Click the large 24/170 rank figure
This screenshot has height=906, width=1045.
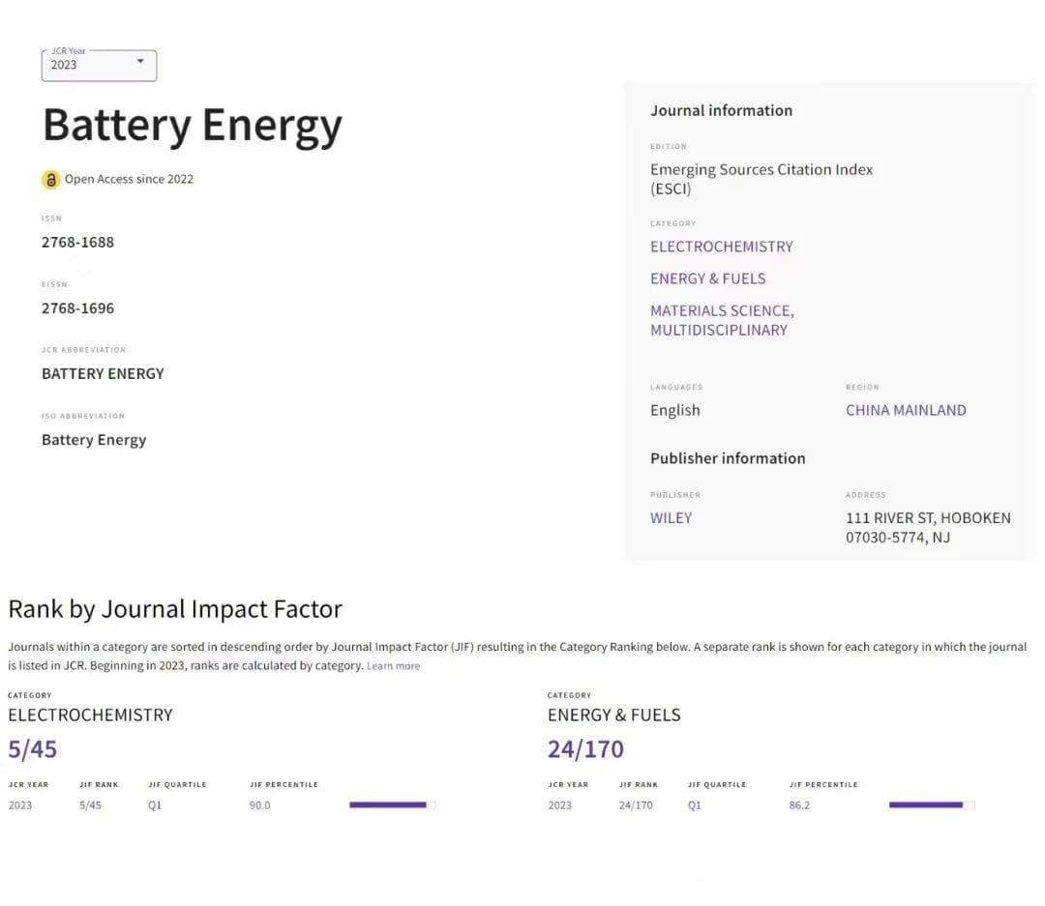(x=585, y=749)
